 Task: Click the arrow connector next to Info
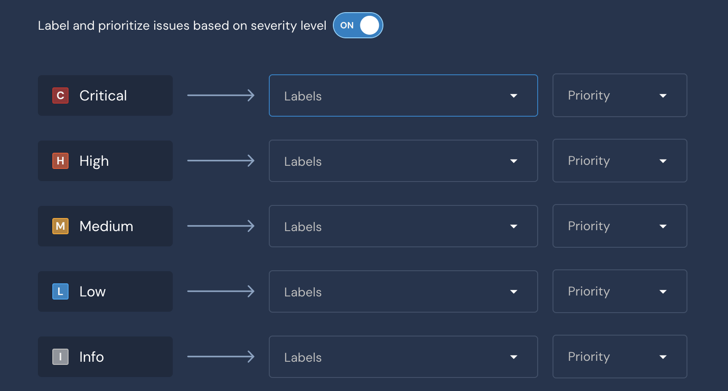pyautogui.click(x=221, y=356)
